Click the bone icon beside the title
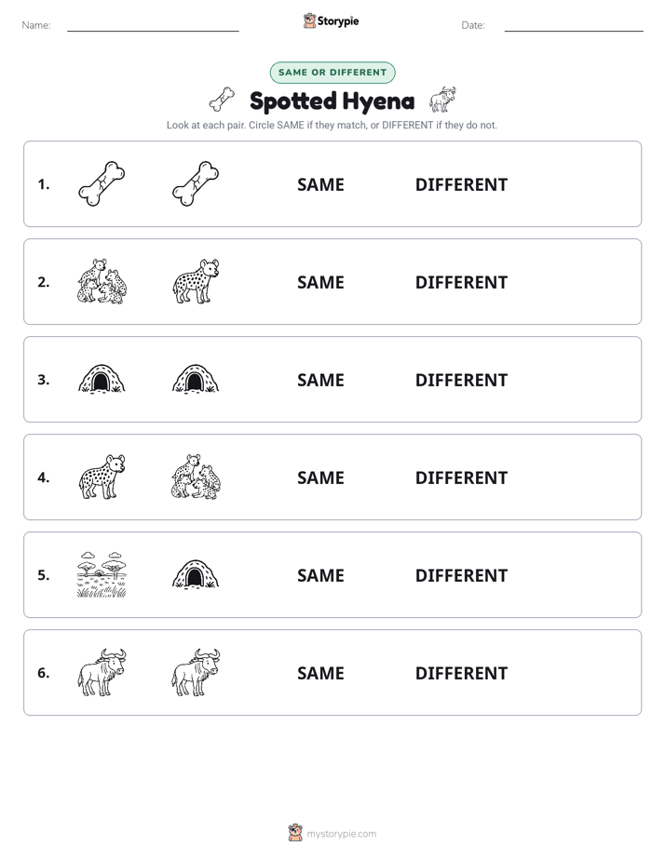The width and height of the screenshot is (665, 860). click(223, 100)
